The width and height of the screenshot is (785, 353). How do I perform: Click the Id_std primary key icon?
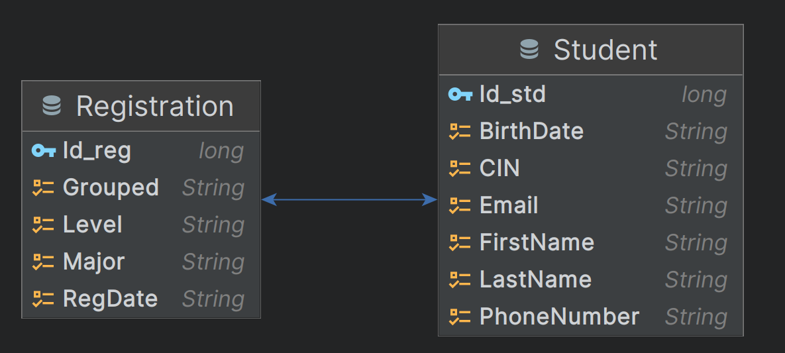coord(460,94)
